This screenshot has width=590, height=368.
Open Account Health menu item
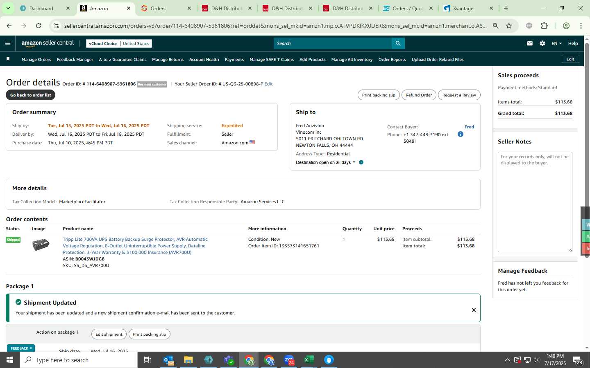tap(204, 59)
